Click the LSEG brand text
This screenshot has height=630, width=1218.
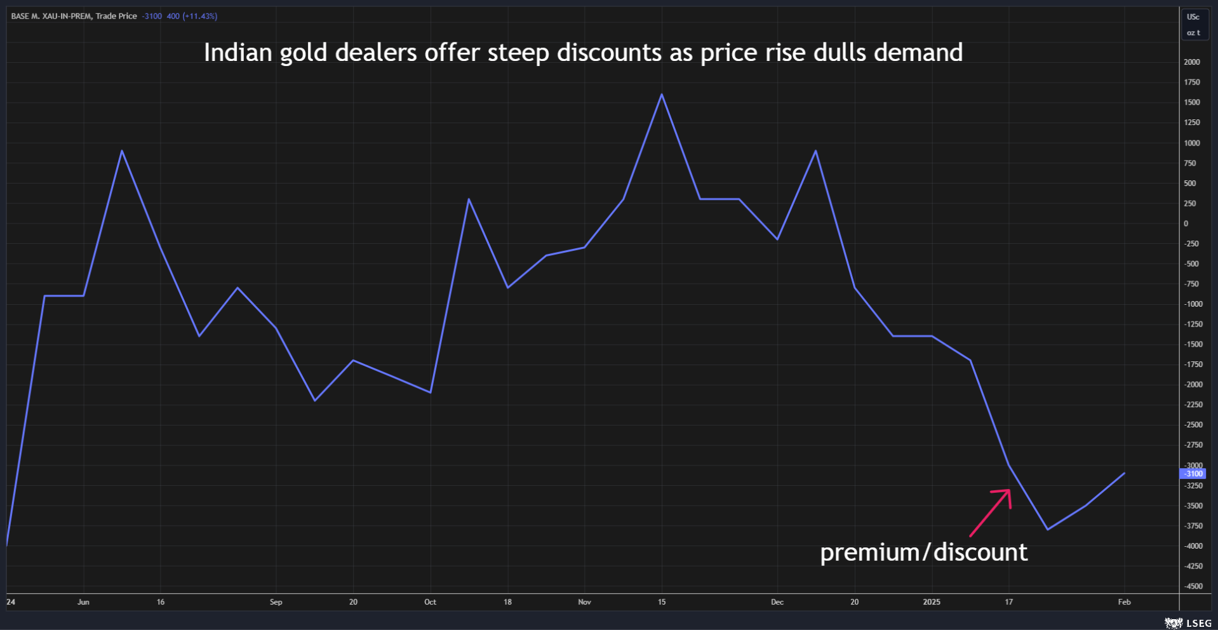click(x=1199, y=624)
